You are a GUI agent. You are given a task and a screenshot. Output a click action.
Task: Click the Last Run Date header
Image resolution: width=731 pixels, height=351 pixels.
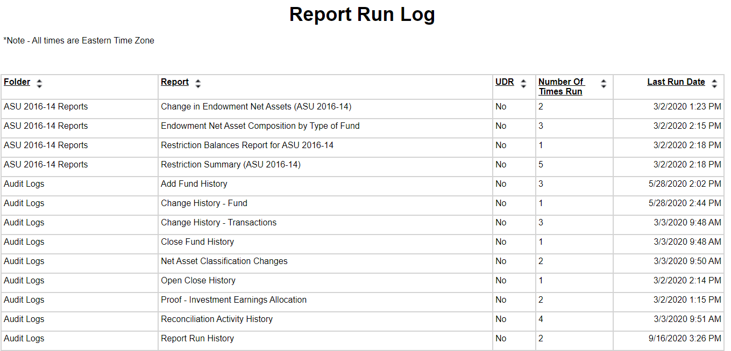[676, 82]
